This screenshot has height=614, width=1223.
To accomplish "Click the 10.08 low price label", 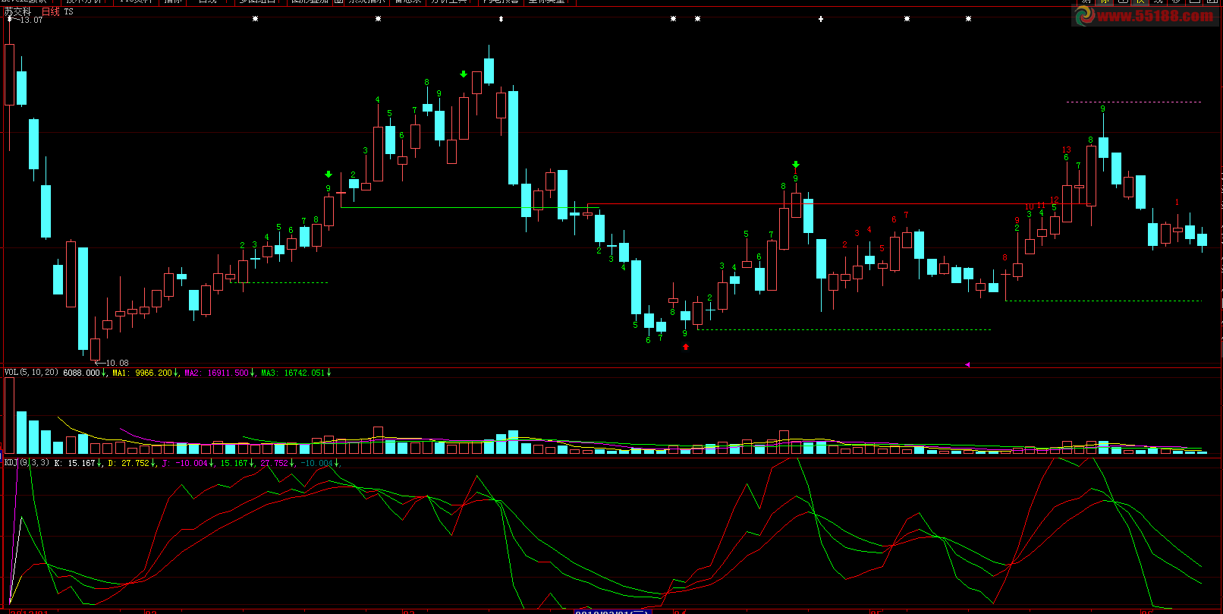I will tap(117, 363).
